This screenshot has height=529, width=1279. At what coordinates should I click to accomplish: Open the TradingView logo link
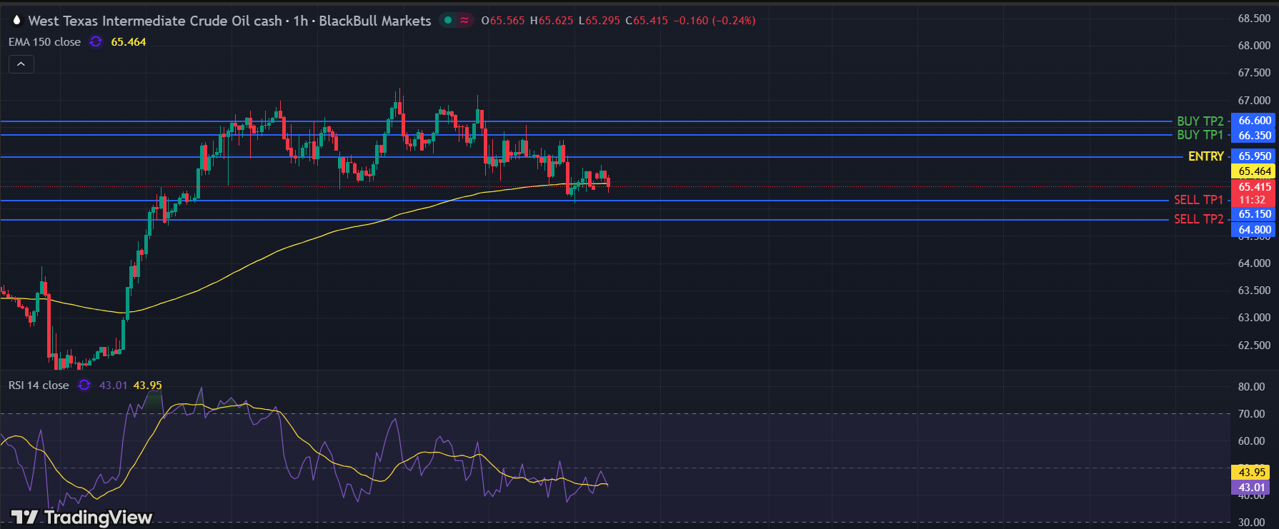[x=81, y=517]
